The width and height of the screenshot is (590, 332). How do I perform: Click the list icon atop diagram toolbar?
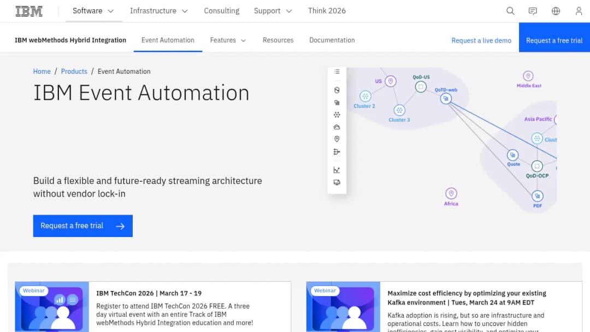pyautogui.click(x=337, y=72)
